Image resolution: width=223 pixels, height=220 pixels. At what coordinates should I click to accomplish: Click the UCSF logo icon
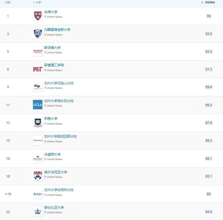[x=38, y=87]
